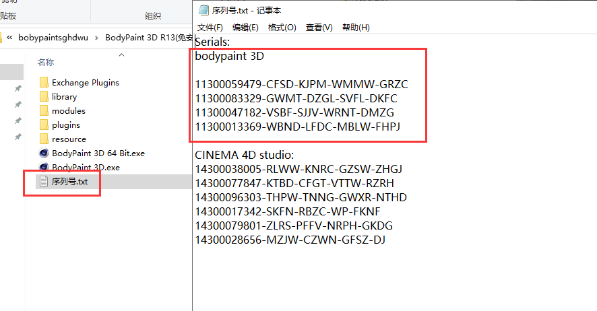Viewport: 597px width, 311px height.
Task: Open the 文件(F) menu in Notepad
Action: [x=210, y=28]
